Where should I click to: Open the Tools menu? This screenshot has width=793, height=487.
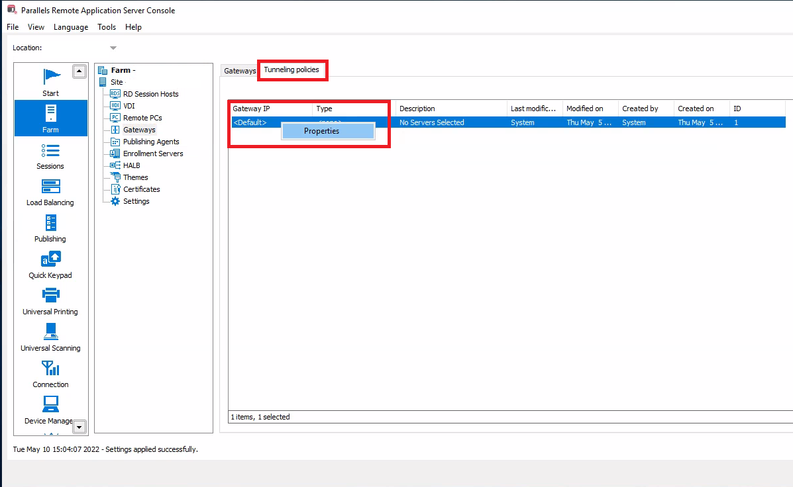106,27
